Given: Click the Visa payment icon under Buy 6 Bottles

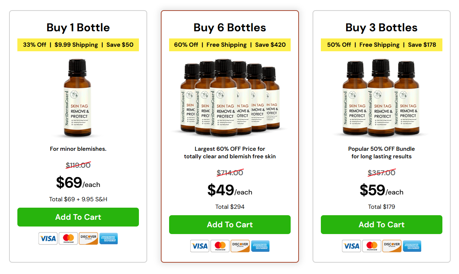Looking at the screenshot, I should point(200,246).
